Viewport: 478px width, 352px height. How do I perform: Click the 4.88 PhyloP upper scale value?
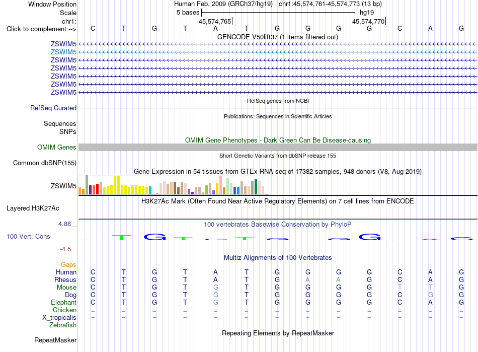[x=64, y=224]
